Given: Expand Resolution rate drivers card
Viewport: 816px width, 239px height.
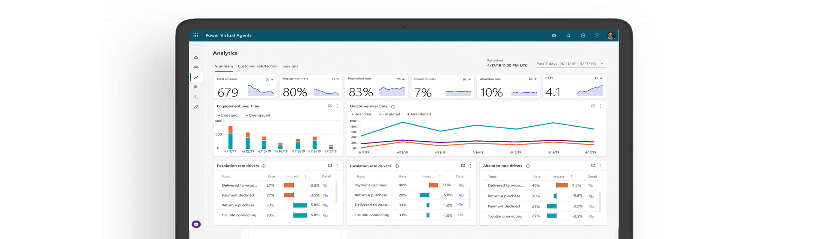Looking at the screenshot, I should [x=330, y=166].
